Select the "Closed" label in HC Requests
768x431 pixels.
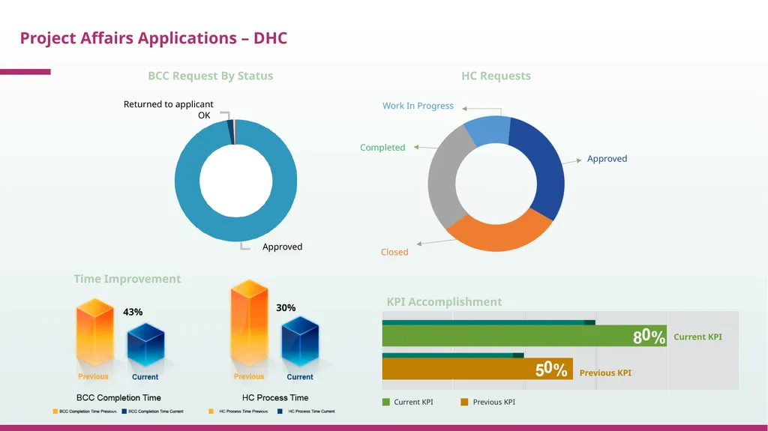pyautogui.click(x=394, y=253)
